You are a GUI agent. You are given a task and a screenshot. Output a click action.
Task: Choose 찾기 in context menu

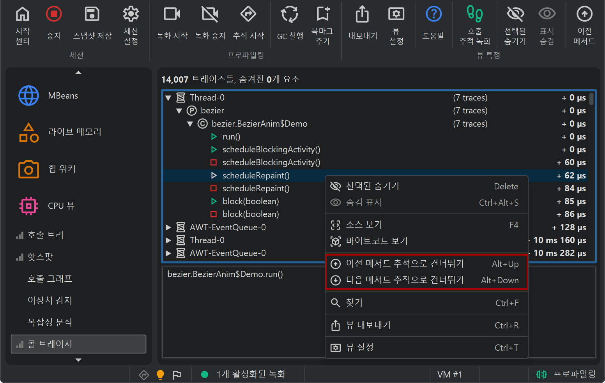coord(426,303)
